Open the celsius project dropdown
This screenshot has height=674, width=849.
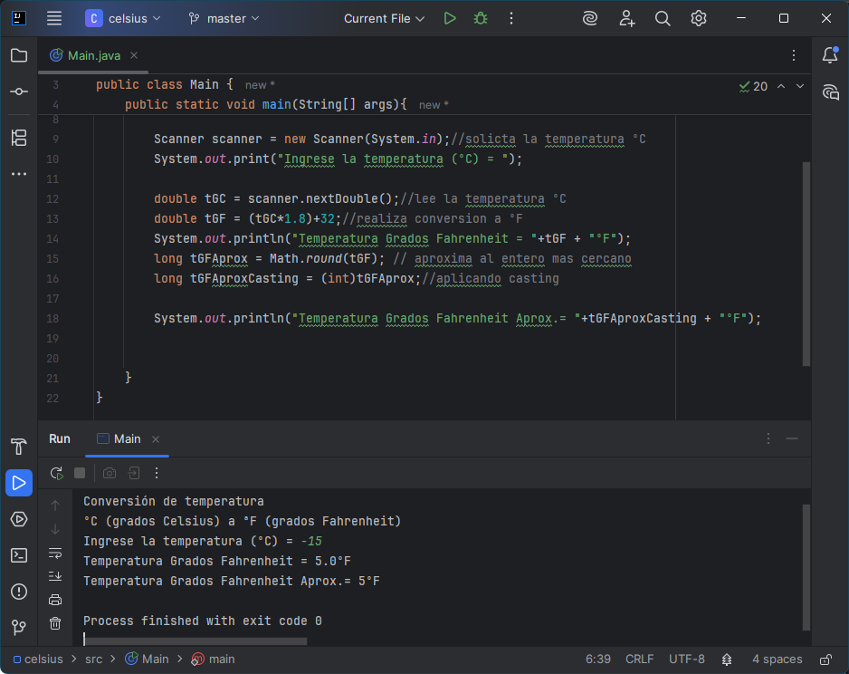pos(123,18)
